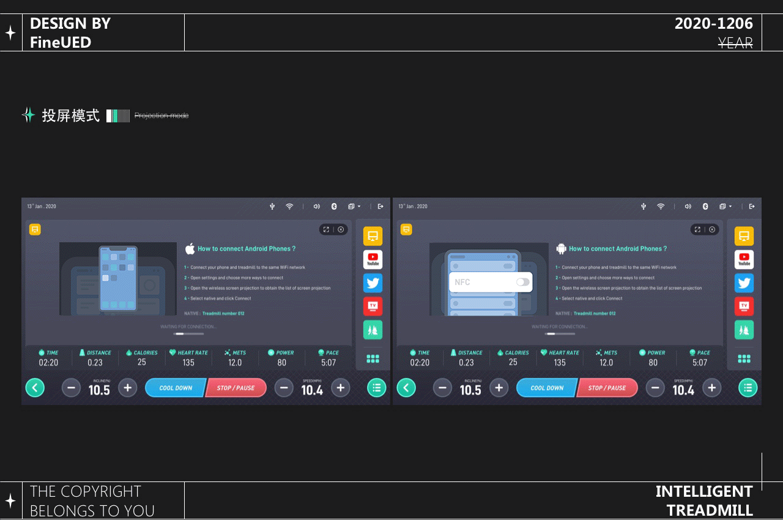Decrease speed on the iPhone-guide screen
The height and width of the screenshot is (520, 783).
[284, 387]
